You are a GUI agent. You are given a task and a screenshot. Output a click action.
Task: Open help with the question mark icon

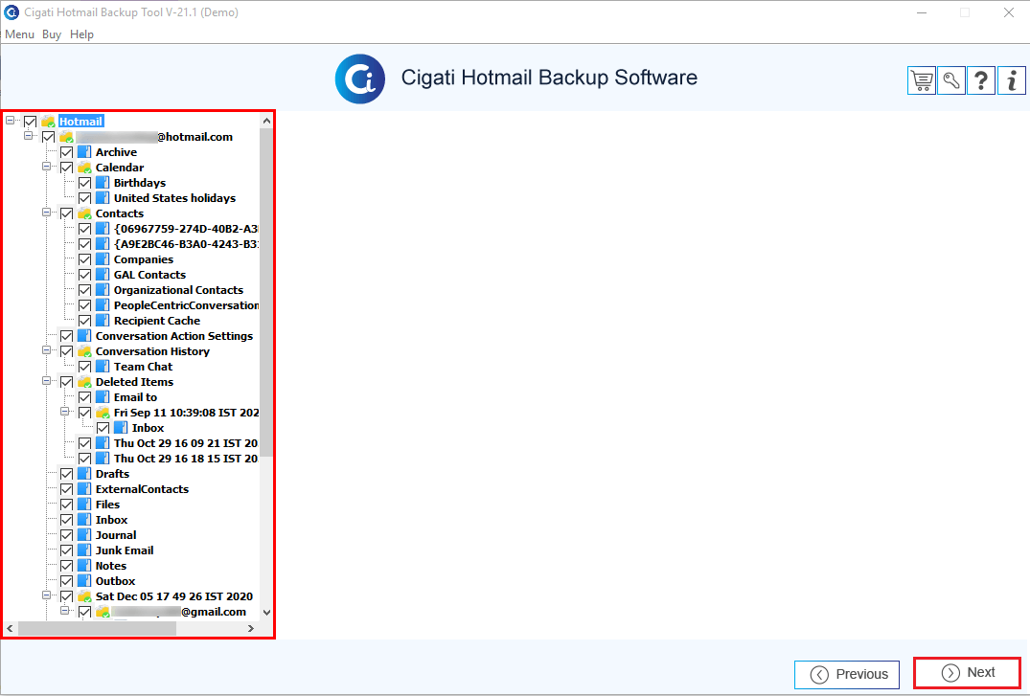[x=981, y=80]
